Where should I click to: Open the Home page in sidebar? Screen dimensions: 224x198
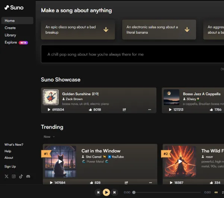click(17, 21)
